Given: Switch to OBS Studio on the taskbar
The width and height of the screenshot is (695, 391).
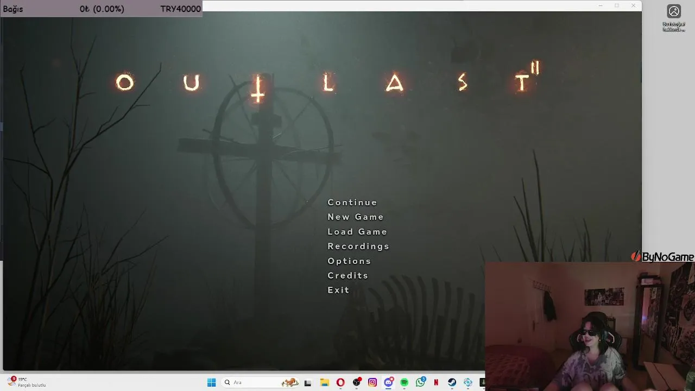Looking at the screenshot, I should (357, 383).
